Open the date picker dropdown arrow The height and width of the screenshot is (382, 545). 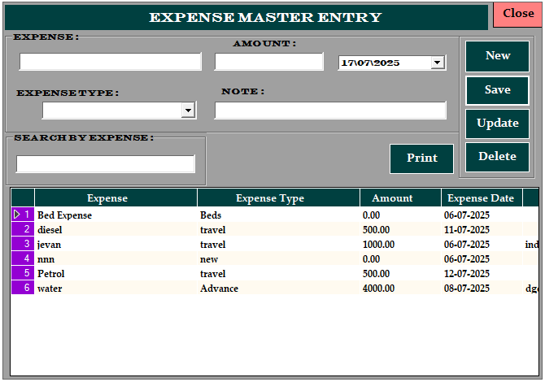click(438, 63)
